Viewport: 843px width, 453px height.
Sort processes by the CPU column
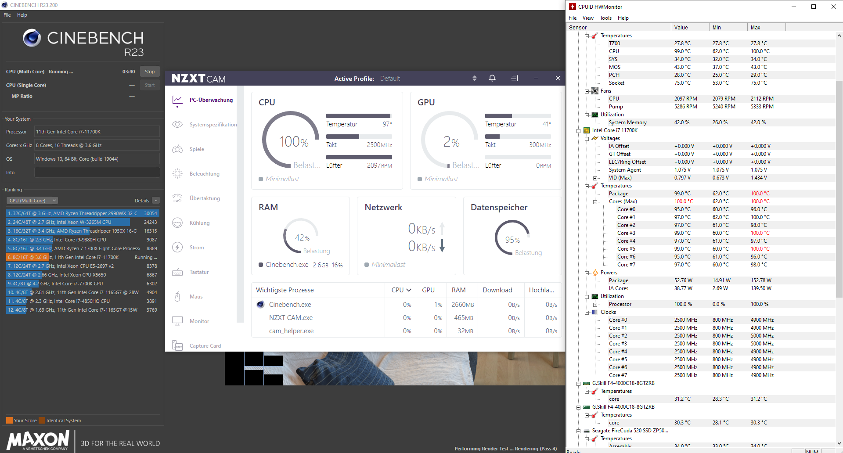tap(401, 290)
